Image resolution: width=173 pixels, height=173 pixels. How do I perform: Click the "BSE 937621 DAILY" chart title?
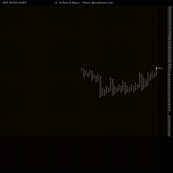pos(15,3)
